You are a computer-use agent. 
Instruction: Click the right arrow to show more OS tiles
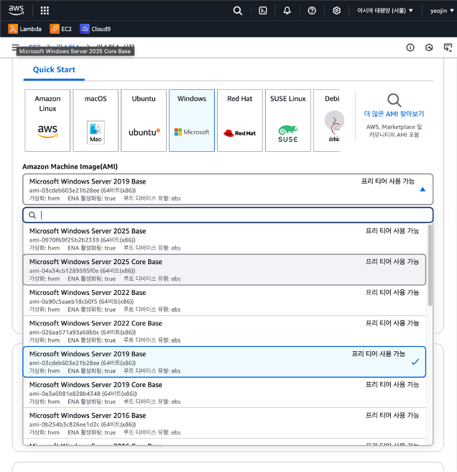334,120
